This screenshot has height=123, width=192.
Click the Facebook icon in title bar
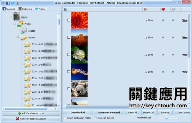point(8,3)
